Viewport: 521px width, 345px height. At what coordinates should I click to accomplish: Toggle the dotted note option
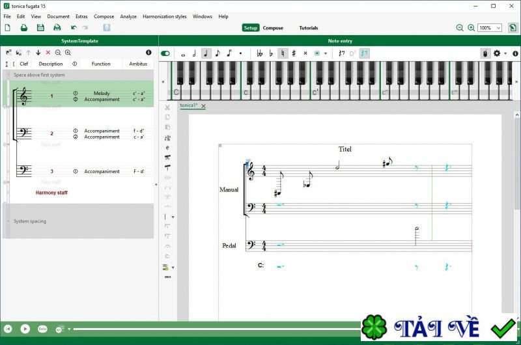pos(240,53)
